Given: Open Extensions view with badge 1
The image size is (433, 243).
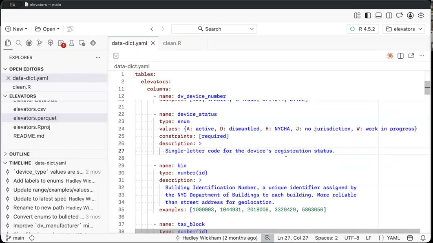Looking at the screenshot, I should click(x=61, y=43).
